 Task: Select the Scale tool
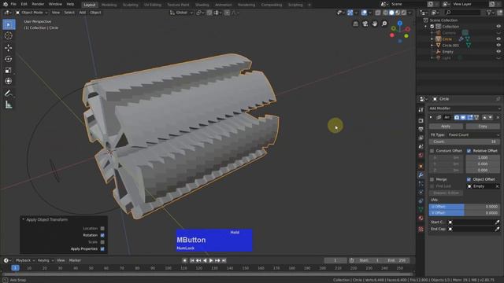click(x=9, y=70)
